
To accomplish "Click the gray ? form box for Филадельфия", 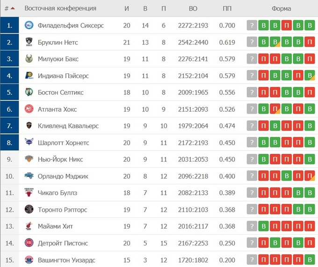I will click(252, 26).
